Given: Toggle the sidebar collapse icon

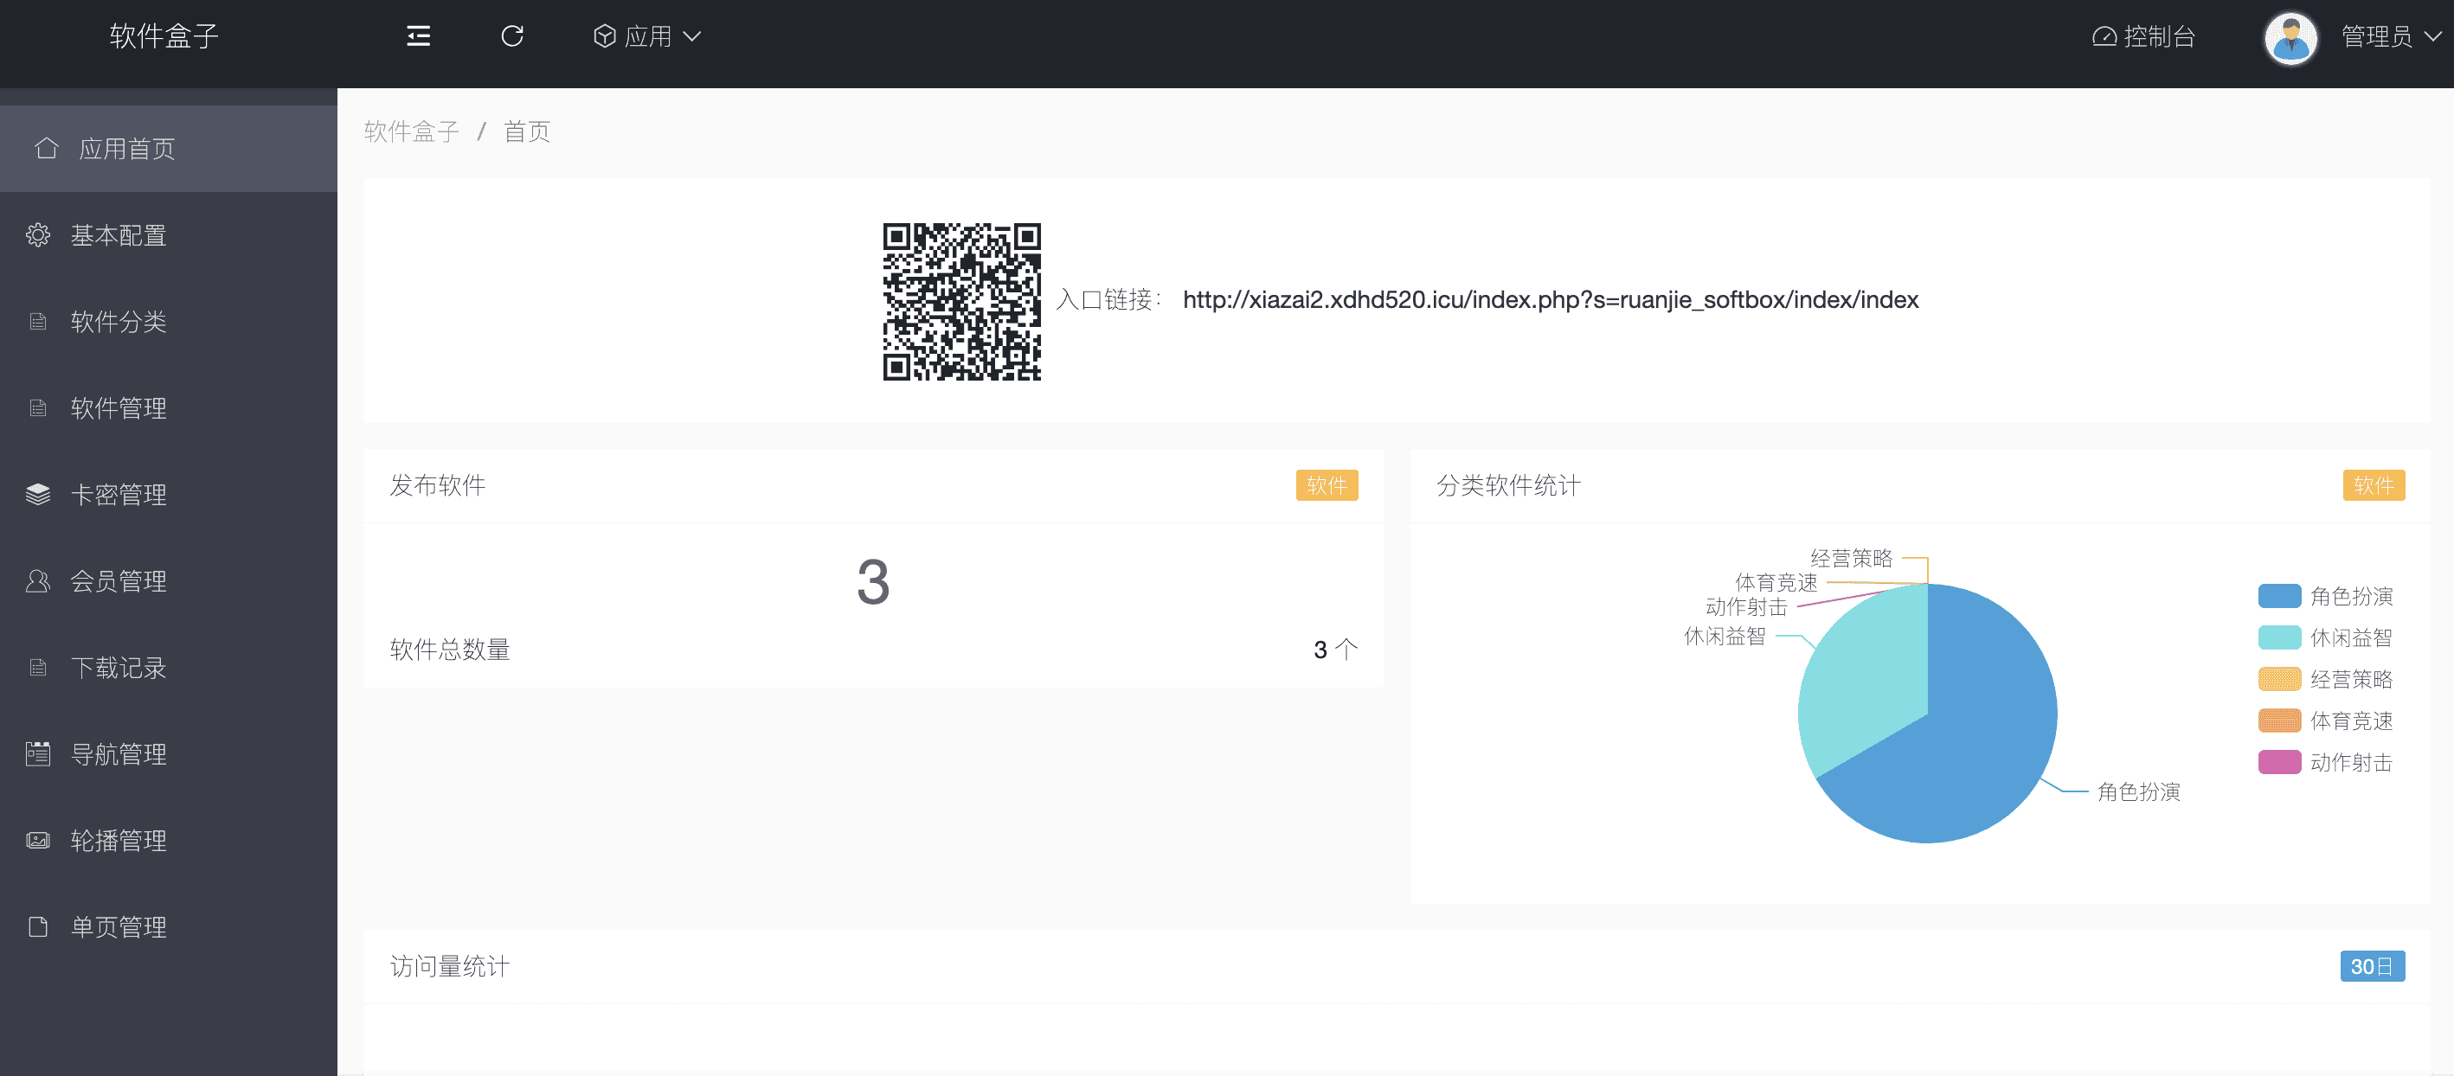Looking at the screenshot, I should pyautogui.click(x=418, y=36).
